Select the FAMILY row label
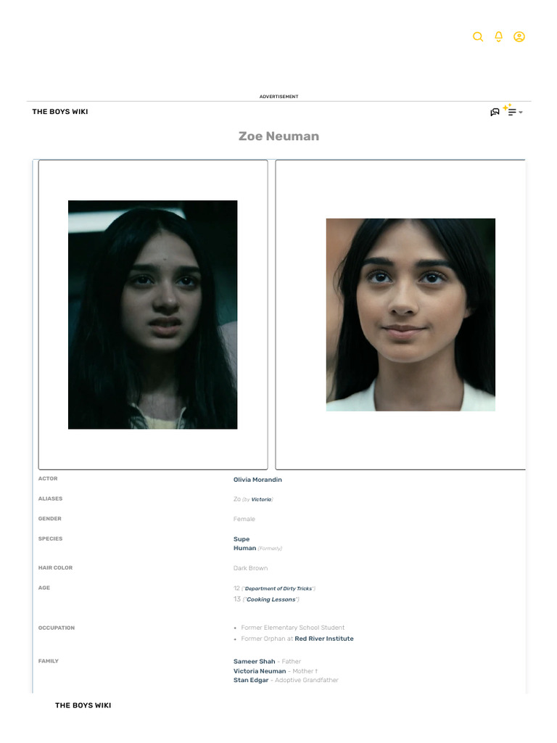Viewport: 557px width, 743px height. (49, 661)
